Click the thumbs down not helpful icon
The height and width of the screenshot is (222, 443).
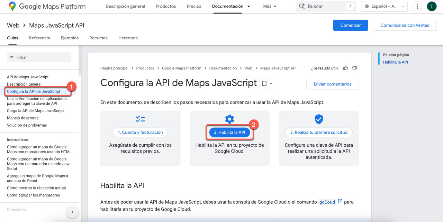tap(354, 68)
